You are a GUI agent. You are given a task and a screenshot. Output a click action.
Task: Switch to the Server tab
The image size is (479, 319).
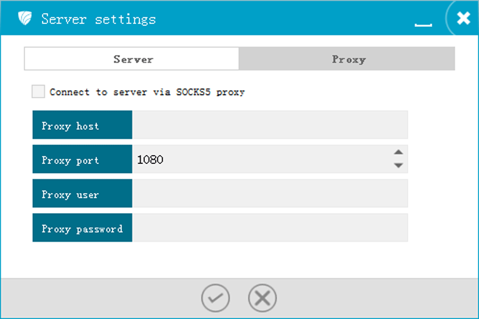click(x=132, y=59)
